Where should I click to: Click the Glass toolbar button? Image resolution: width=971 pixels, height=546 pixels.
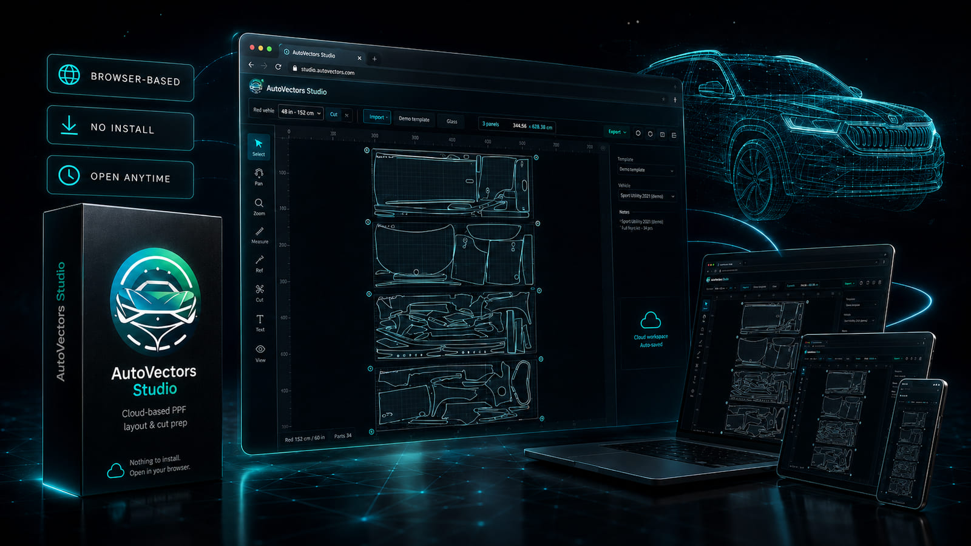(x=452, y=121)
